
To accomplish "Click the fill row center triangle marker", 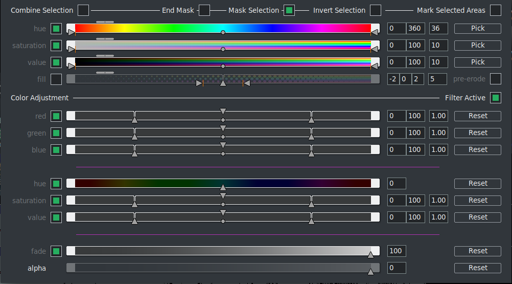I will (x=223, y=82).
